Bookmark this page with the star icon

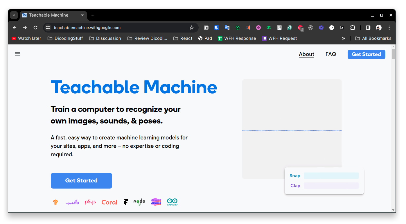pos(191,28)
